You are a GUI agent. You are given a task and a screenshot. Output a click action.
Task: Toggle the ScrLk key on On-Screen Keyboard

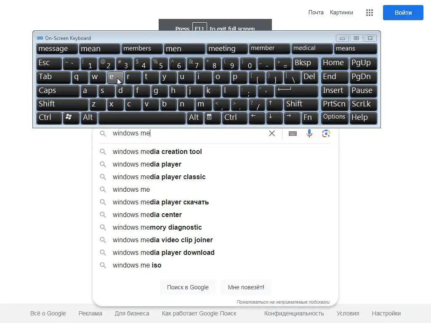(x=363, y=105)
